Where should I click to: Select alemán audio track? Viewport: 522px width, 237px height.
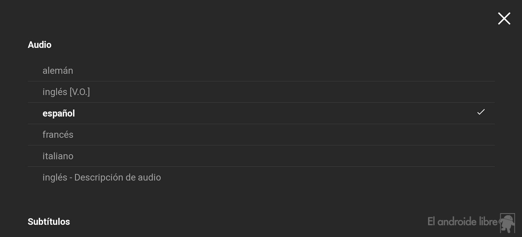click(261, 70)
